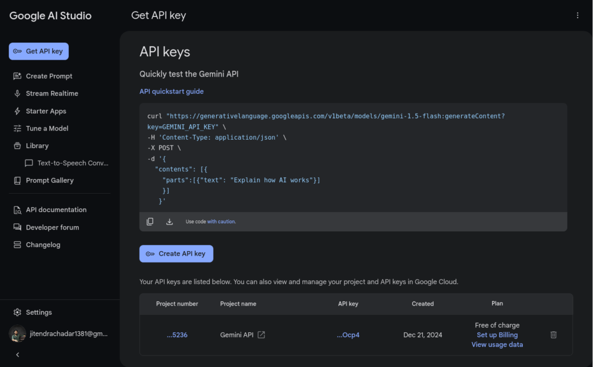This screenshot has height=367, width=593.
Task: Click the Starter Apps lightning icon
Action: coord(17,111)
